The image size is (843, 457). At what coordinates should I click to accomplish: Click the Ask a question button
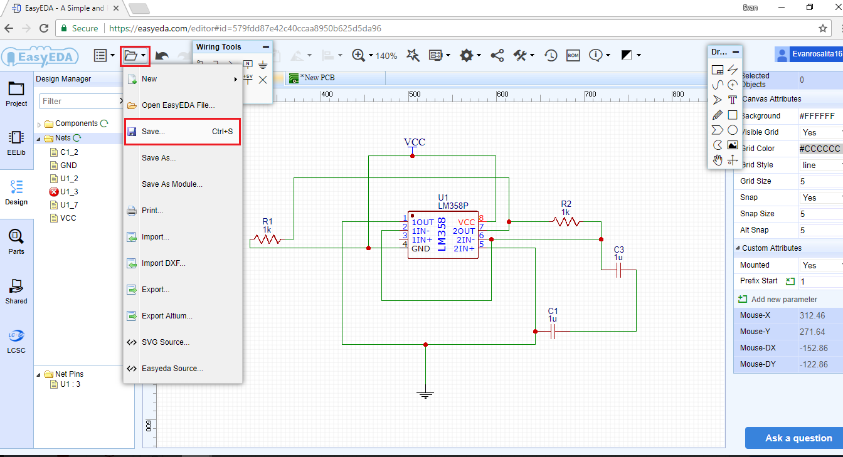pos(798,438)
